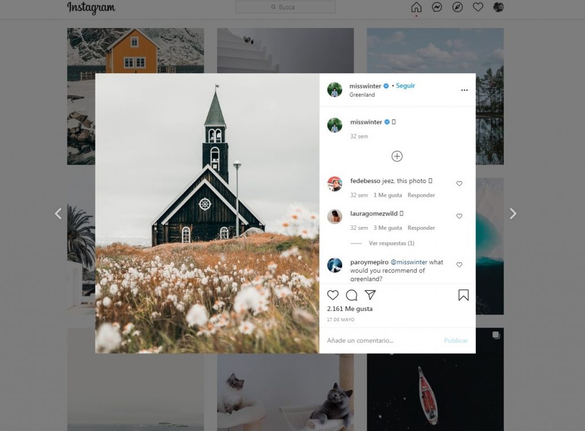The width and height of the screenshot is (585, 431).
Task: Save the post with the bookmark icon
Action: (463, 295)
